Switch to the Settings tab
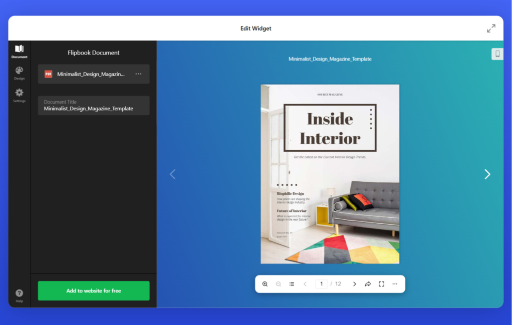Screen dimensions: 513x325 19,95
